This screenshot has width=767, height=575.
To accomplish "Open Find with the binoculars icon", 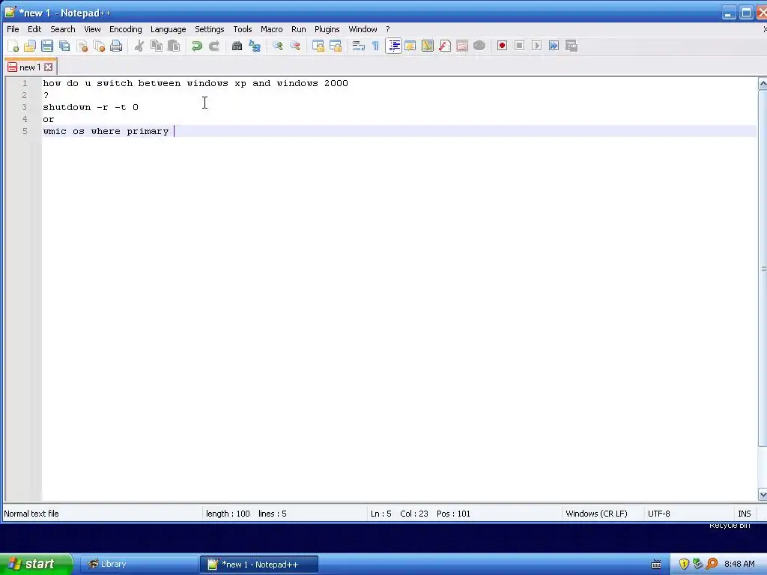I will (237, 46).
